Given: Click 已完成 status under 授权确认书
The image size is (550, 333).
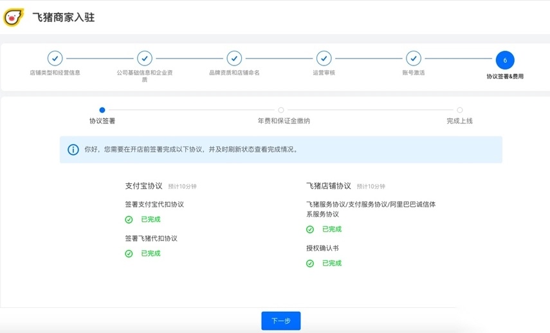Looking at the screenshot, I should tap(332, 263).
